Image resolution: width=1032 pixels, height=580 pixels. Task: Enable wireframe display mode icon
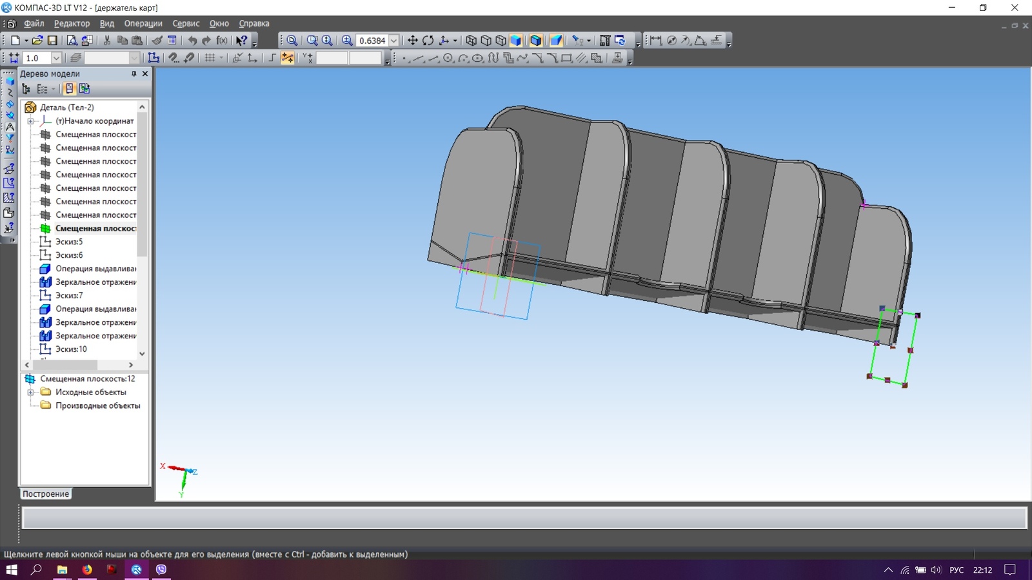tap(471, 40)
